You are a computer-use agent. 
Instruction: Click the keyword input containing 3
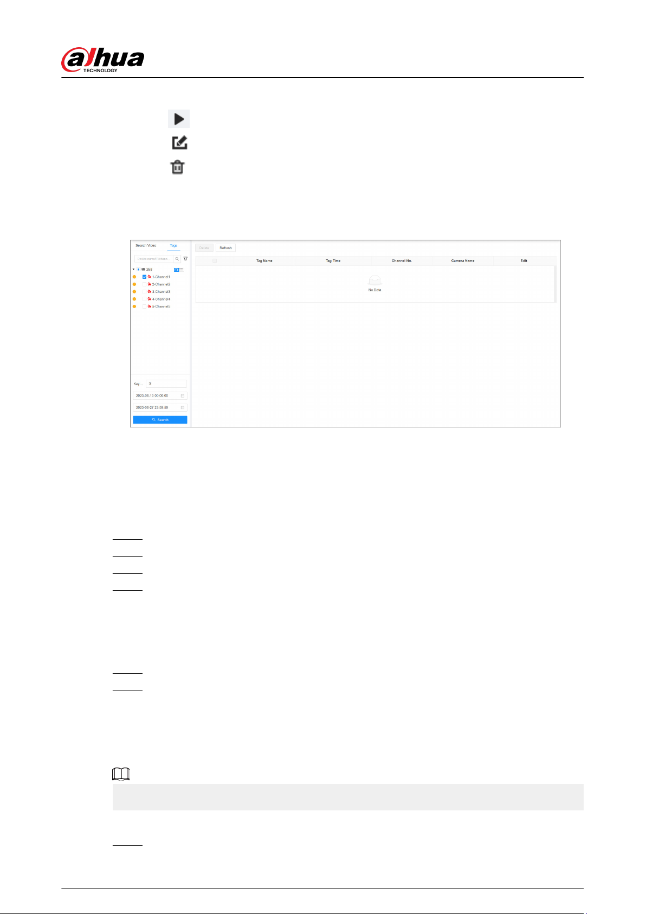coord(166,384)
